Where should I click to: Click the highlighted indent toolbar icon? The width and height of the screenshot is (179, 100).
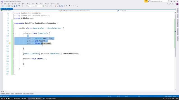tap(62, 6)
